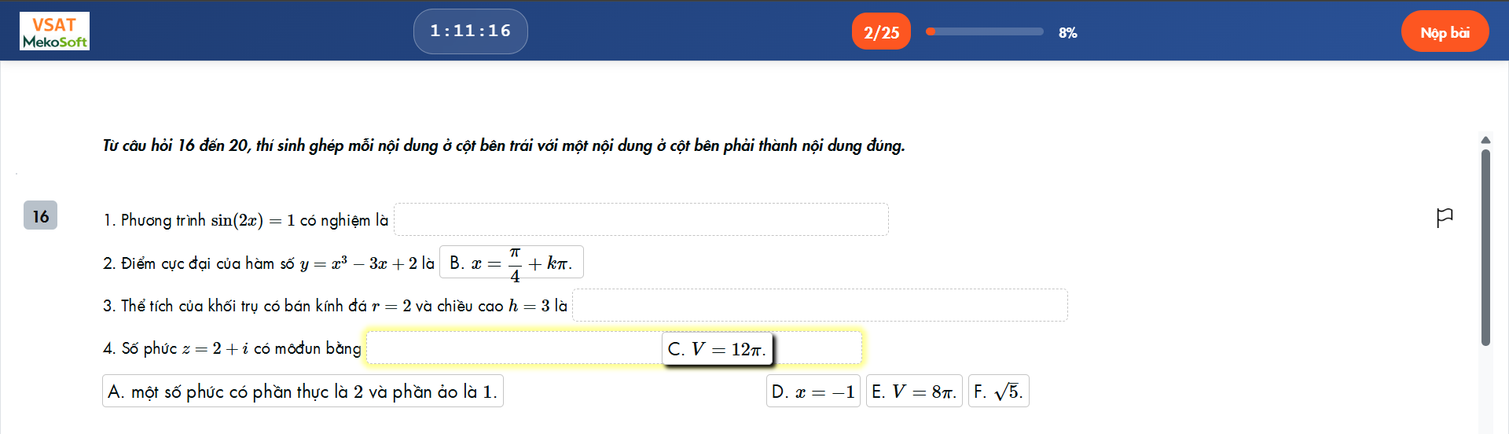Click the countdown timer display

(470, 31)
